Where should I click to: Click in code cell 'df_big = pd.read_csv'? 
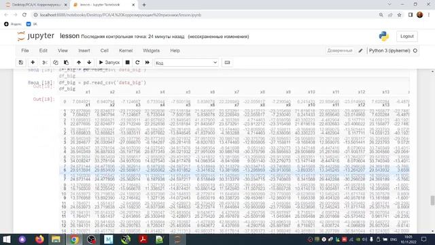pos(234,86)
